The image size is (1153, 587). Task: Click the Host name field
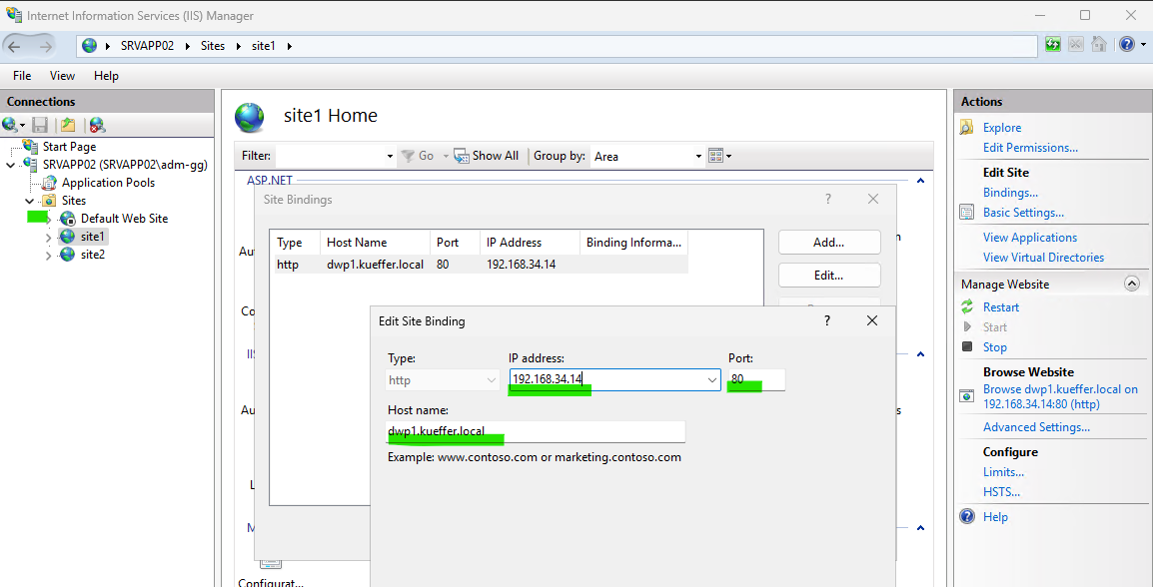coord(537,431)
